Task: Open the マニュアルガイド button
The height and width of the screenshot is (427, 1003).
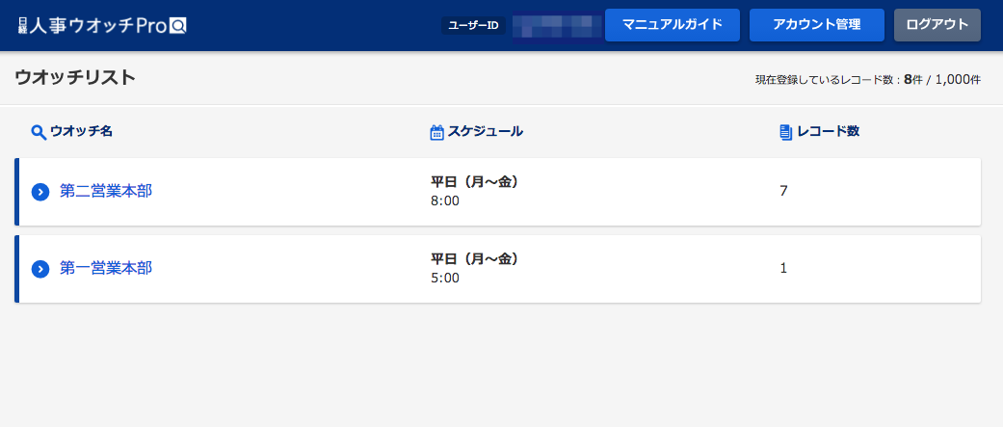Action: (x=673, y=25)
